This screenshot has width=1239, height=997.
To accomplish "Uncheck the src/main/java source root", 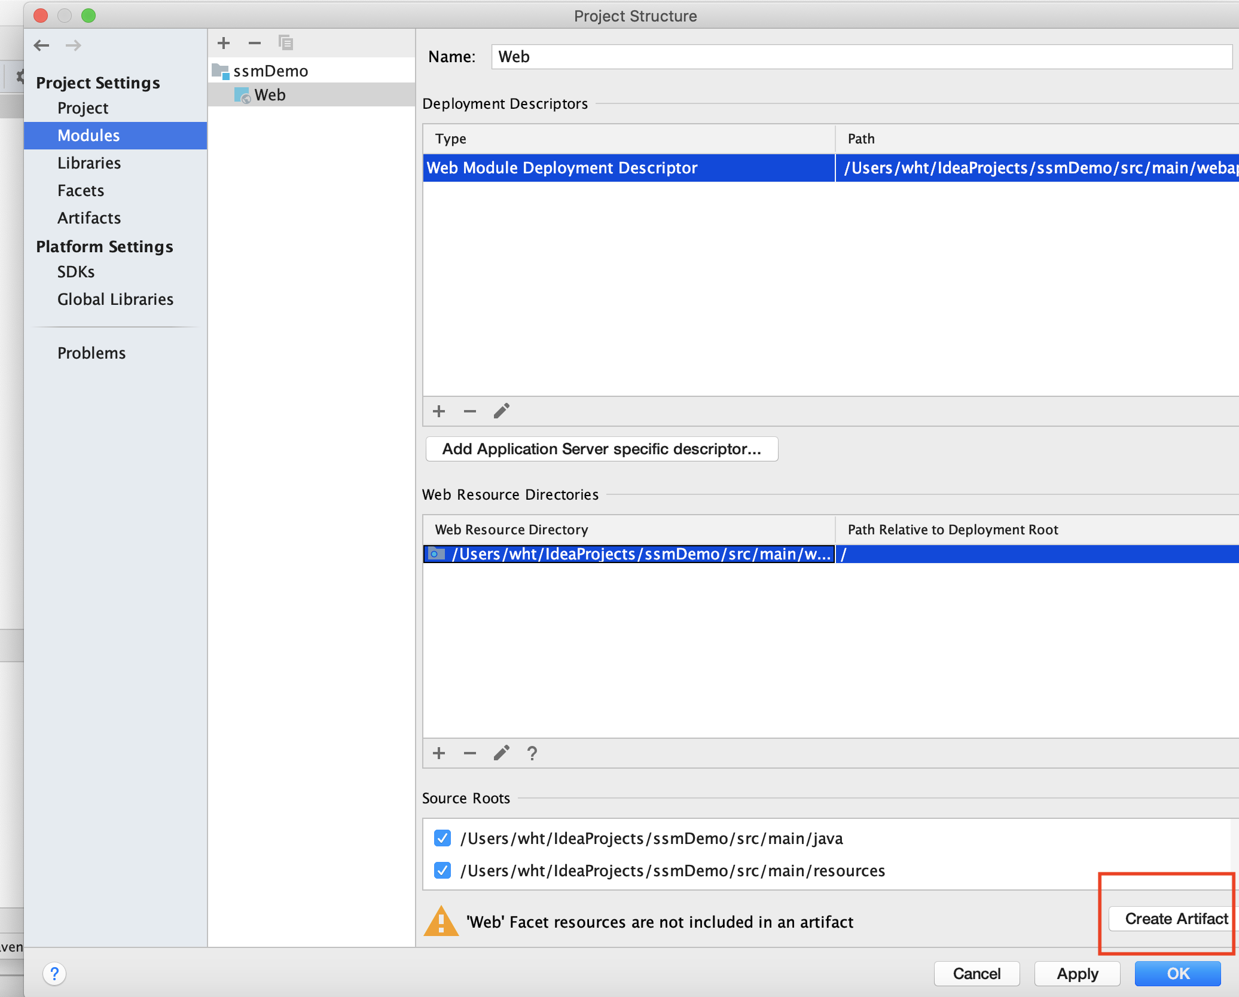I will (443, 838).
